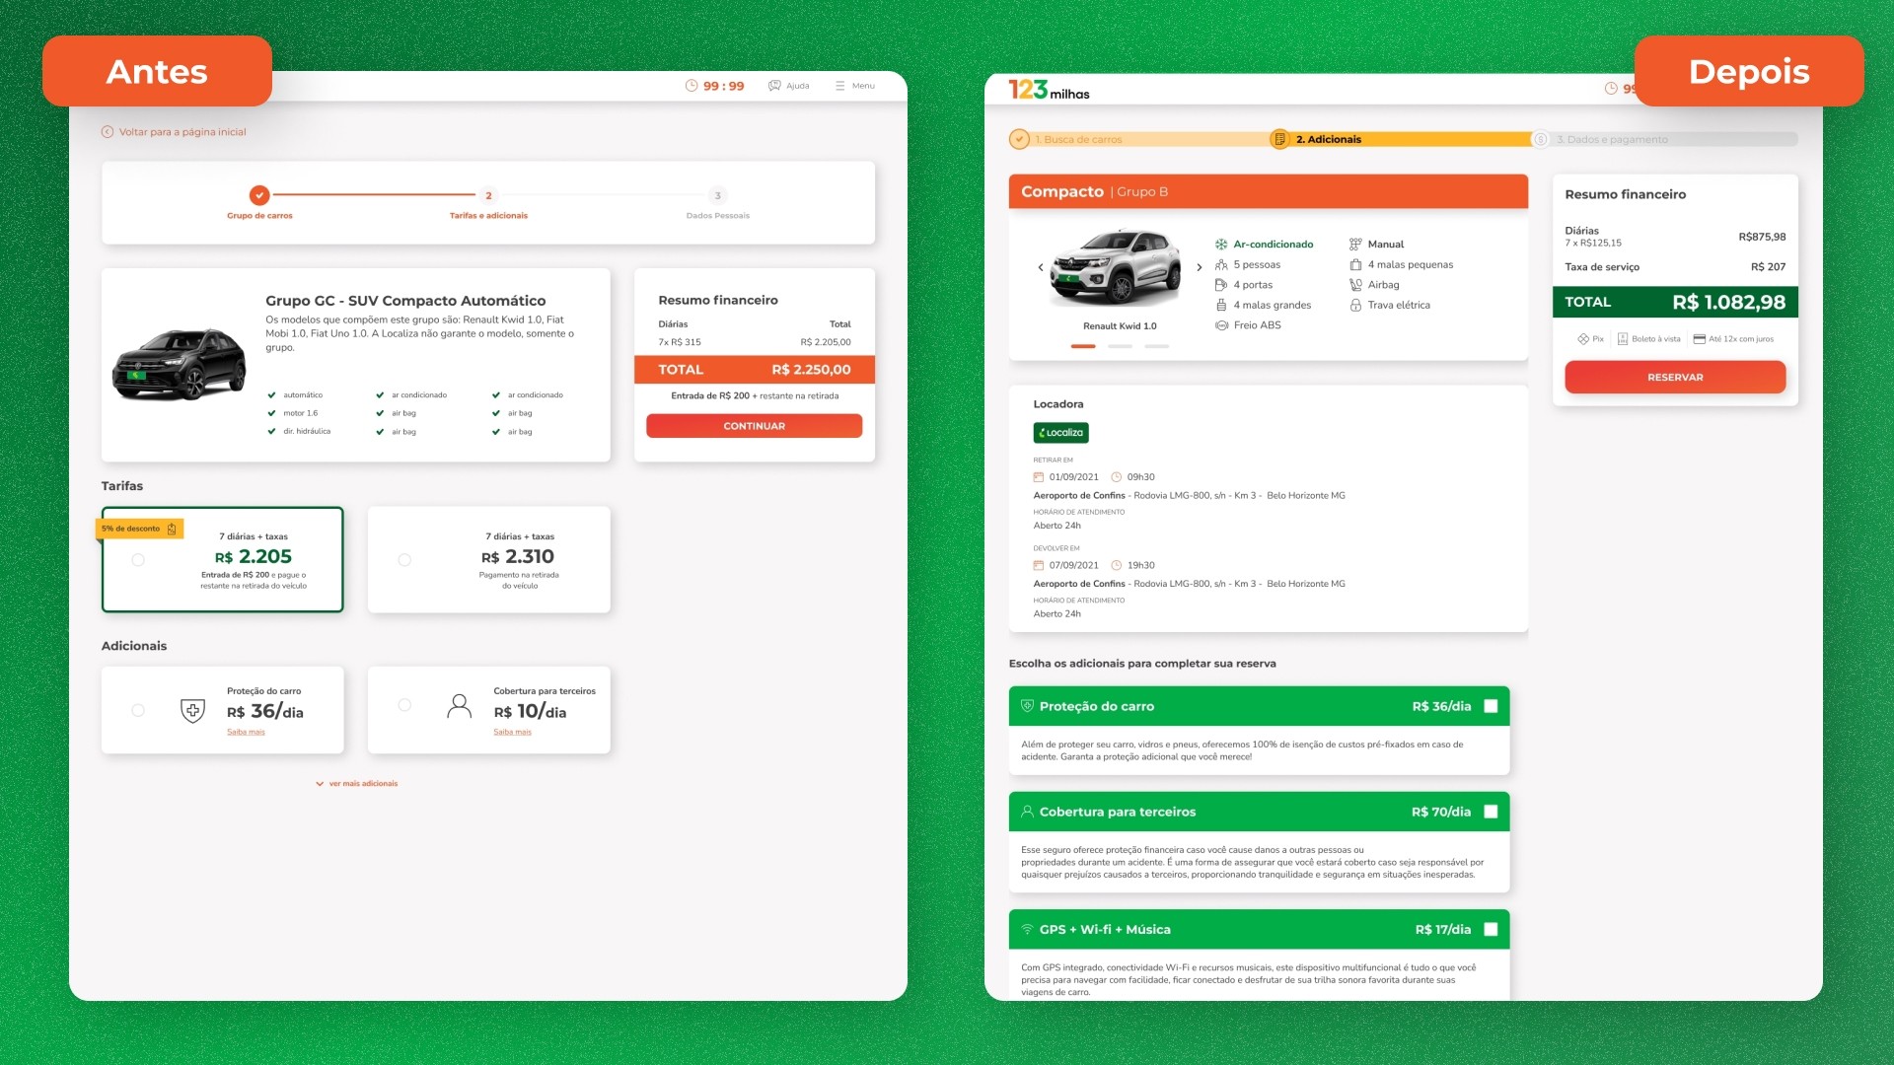The height and width of the screenshot is (1065, 1894).
Task: Tick the GPS + Wi-fi + Música checkbox
Action: click(x=1491, y=929)
